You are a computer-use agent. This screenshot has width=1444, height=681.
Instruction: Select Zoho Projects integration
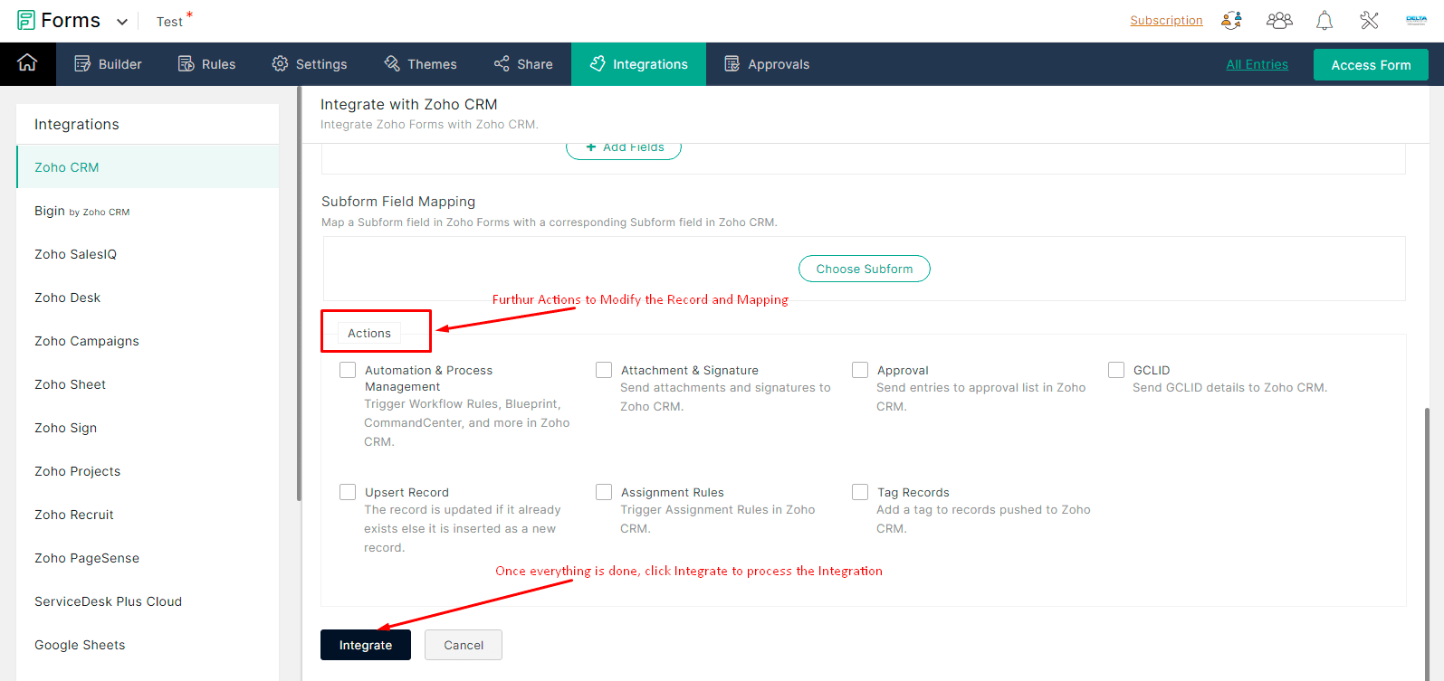tap(148, 471)
